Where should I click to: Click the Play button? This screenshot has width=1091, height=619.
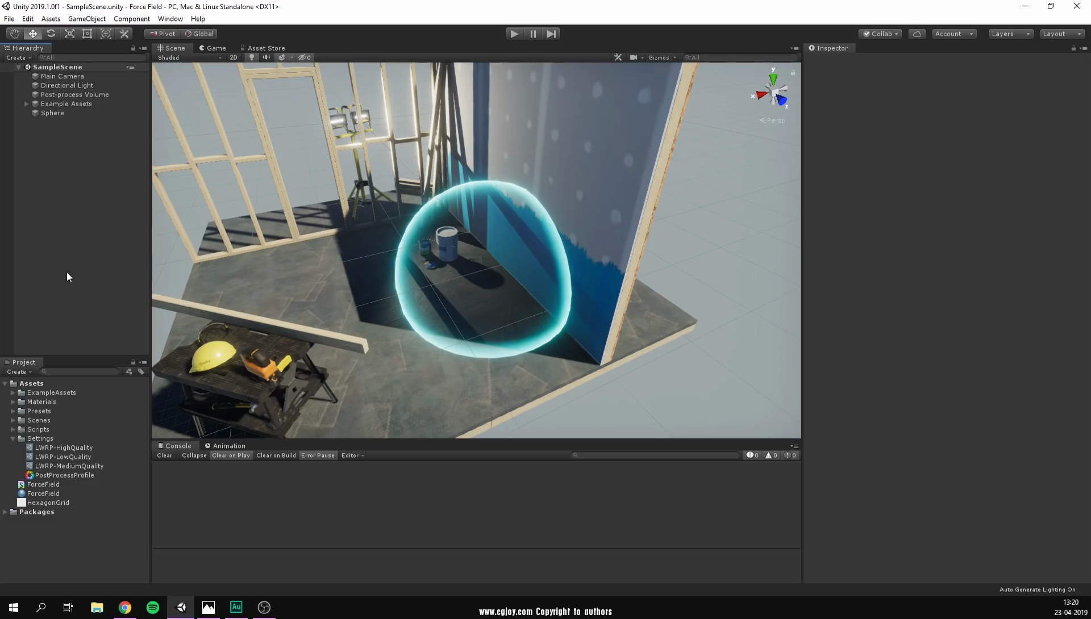[514, 34]
